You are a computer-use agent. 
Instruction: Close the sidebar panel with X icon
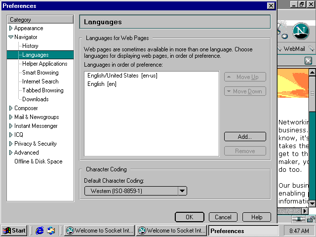pos(308,60)
